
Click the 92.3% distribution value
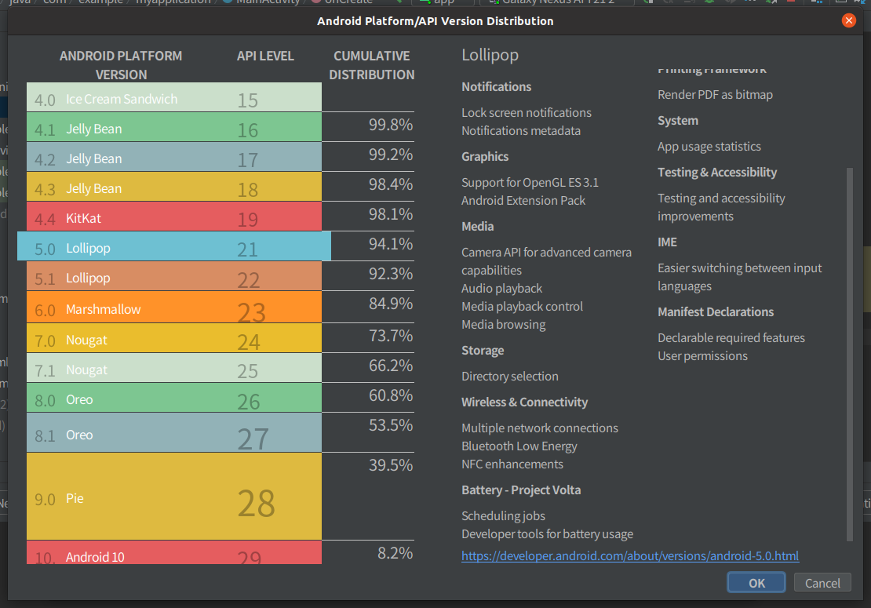click(391, 275)
